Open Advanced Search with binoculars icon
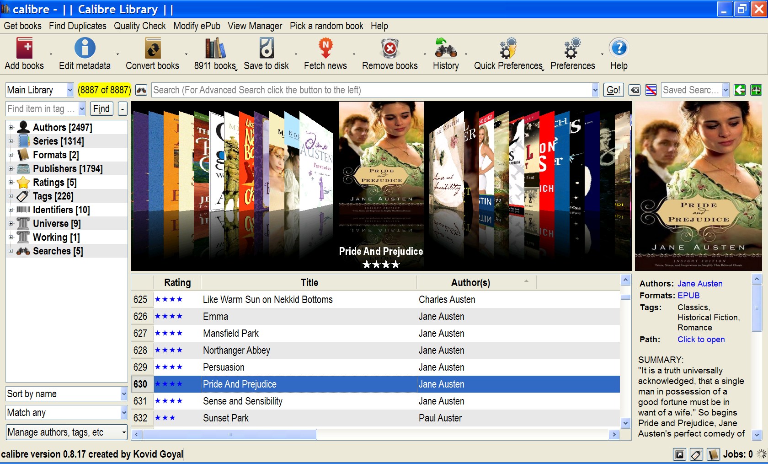Viewport: 768px width, 464px height. (x=141, y=90)
